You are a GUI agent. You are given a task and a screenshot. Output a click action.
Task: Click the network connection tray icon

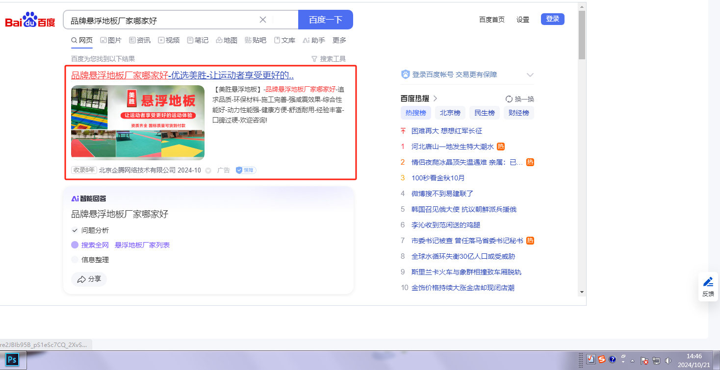pyautogui.click(x=656, y=360)
